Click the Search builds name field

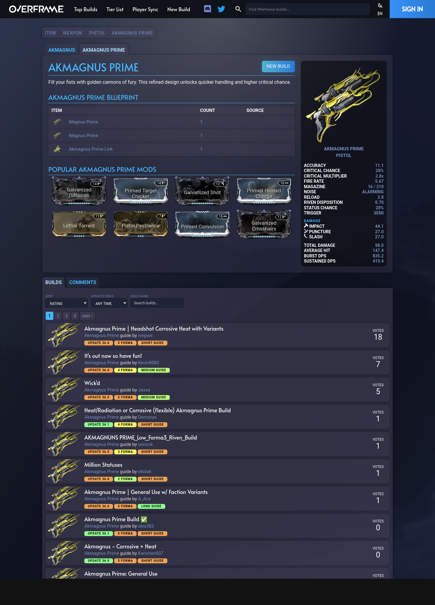[x=157, y=303]
